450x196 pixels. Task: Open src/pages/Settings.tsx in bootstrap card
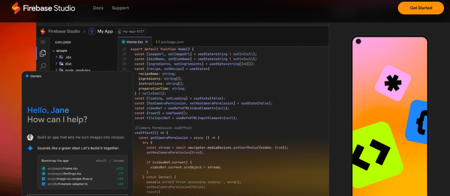(65, 174)
